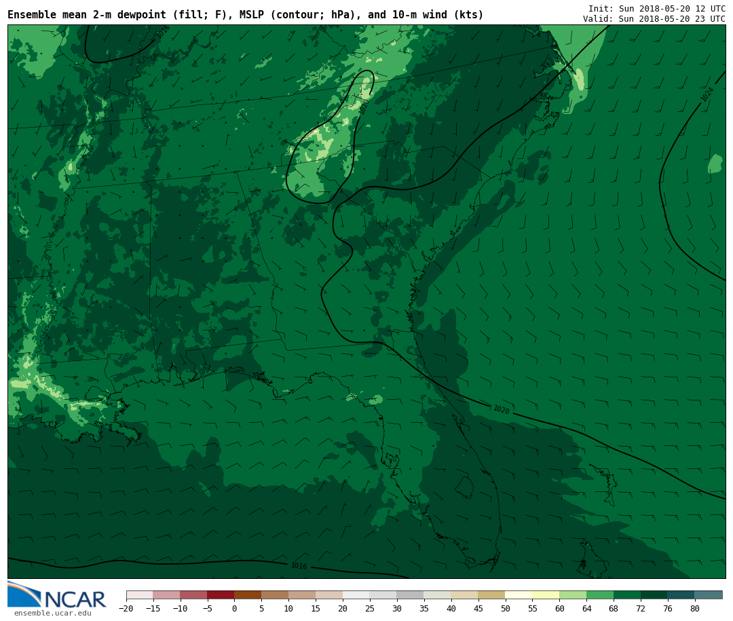The width and height of the screenshot is (733, 621).
Task: Pick the slate swatch above 80
Action: (x=708, y=595)
